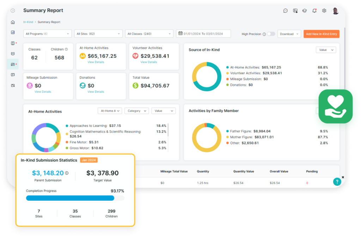Viewport: 361px width, 237px height.
Task: Open the All Programs (6) dropdown
Action: pos(48,34)
